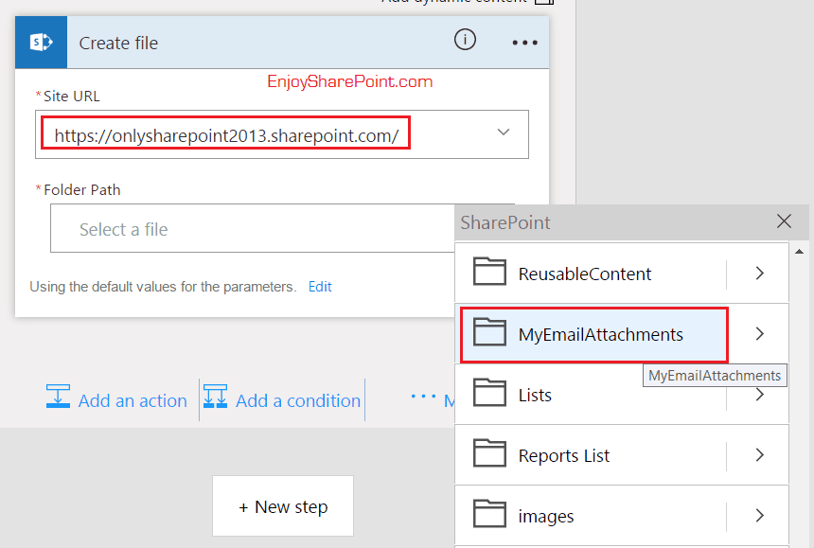This screenshot has width=814, height=548.
Task: Select the MyEmailAttachments folder icon
Action: point(489,331)
